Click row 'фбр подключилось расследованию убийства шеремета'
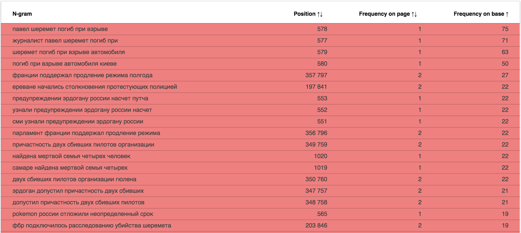The height and width of the screenshot is (233, 521). click(91, 225)
